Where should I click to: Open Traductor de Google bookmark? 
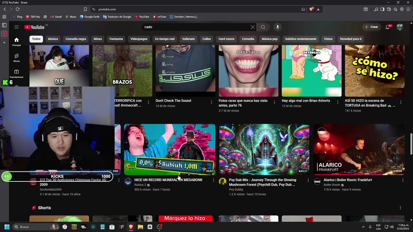pos(117,17)
